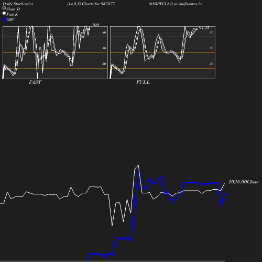Click the 'OBV' legend label

pos(10,20)
